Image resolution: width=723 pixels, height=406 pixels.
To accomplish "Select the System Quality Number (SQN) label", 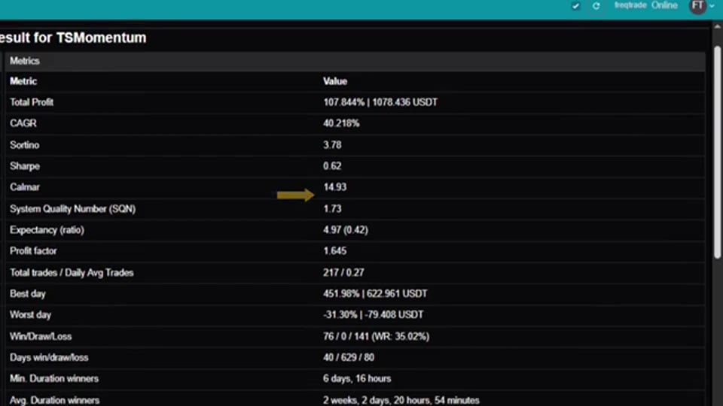I will (72, 209).
